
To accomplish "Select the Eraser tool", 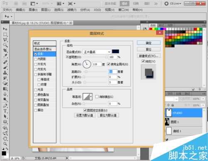I will pyautogui.click(x=5, y=83).
